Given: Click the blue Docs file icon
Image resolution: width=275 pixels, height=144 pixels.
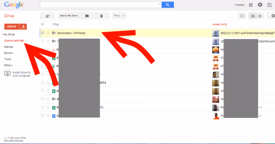Looking at the screenshot, I should tap(54, 116).
